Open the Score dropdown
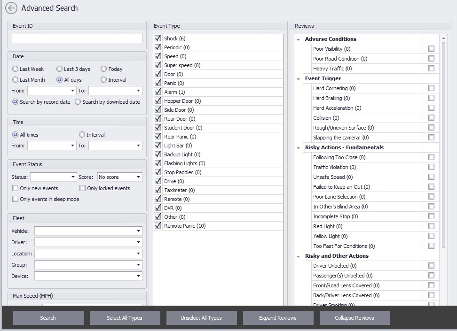457x331 pixels. coord(119,177)
